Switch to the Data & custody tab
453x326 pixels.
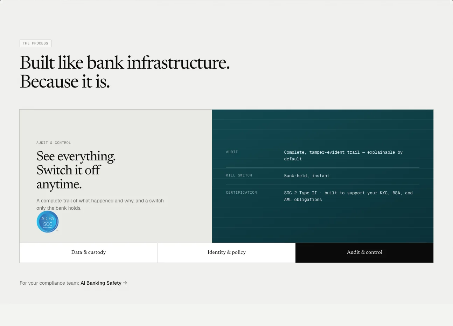89,252
